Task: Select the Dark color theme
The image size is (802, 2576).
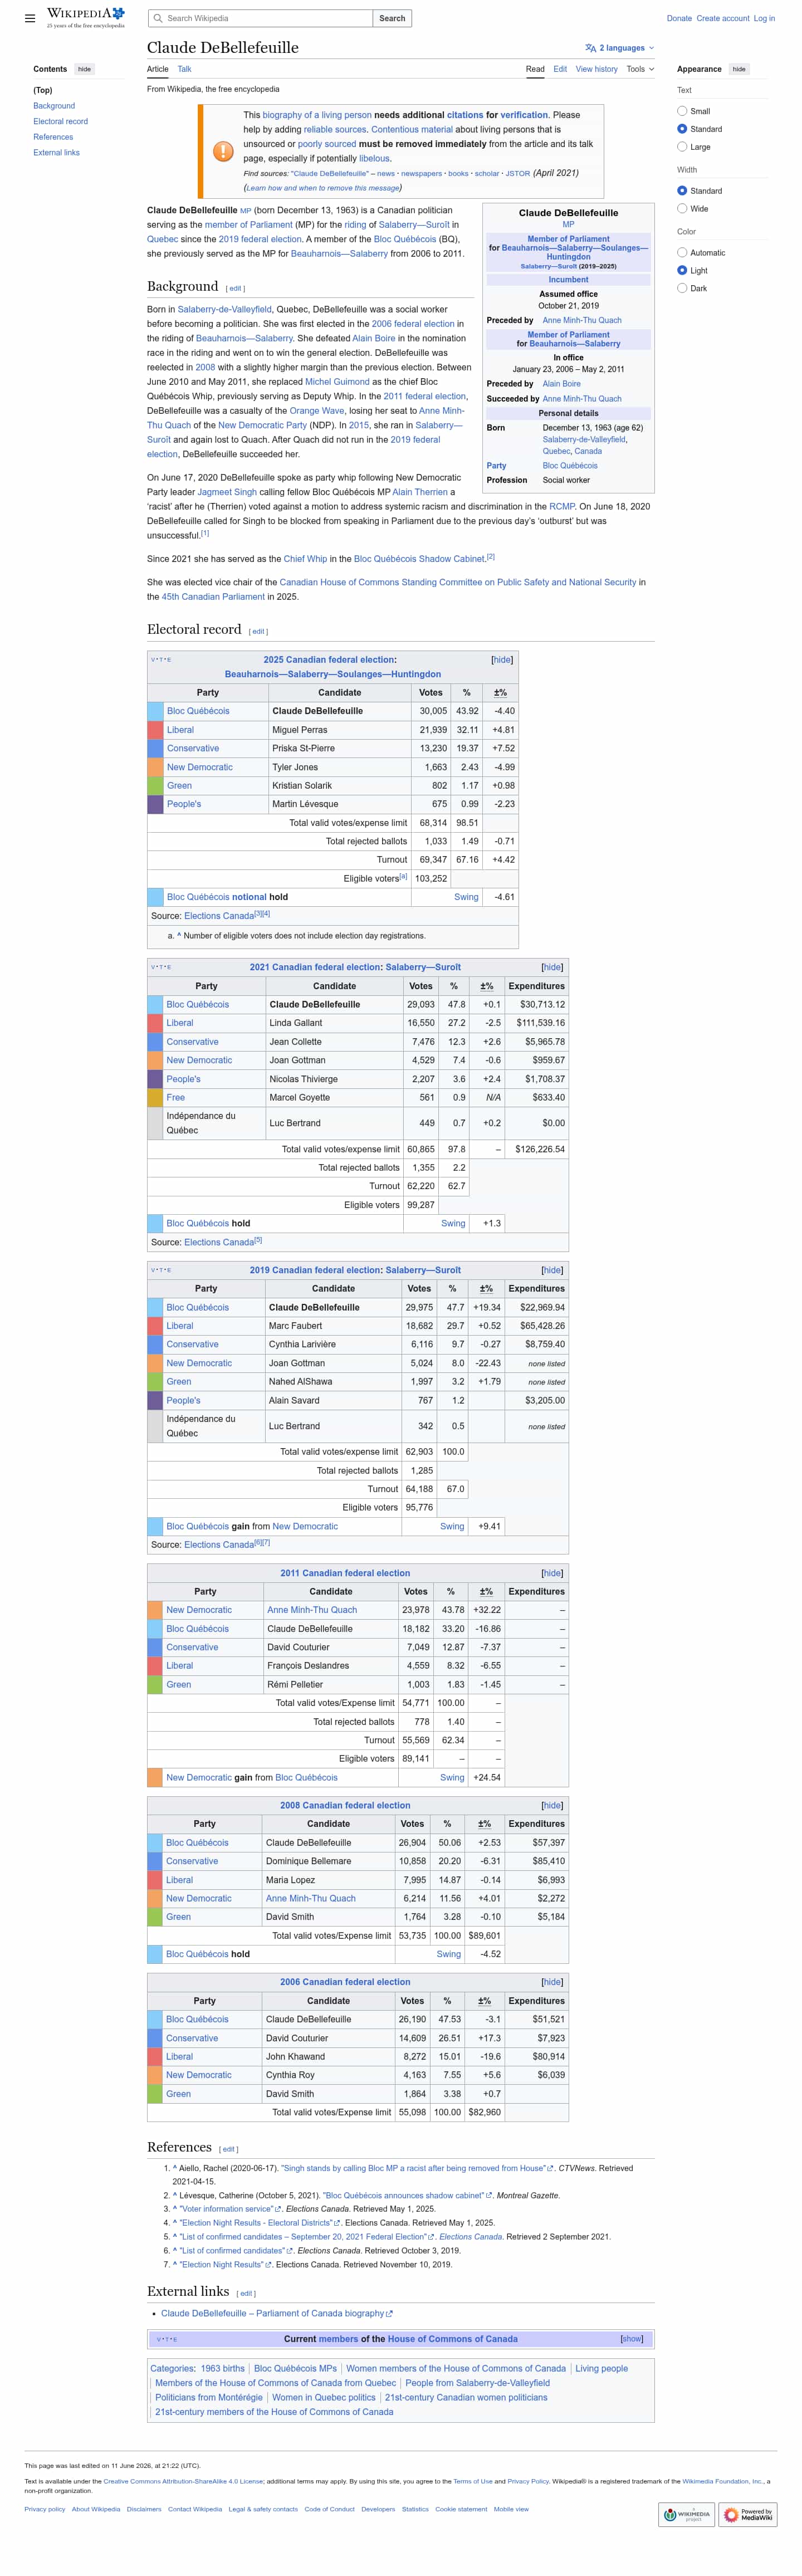Action: click(x=682, y=288)
